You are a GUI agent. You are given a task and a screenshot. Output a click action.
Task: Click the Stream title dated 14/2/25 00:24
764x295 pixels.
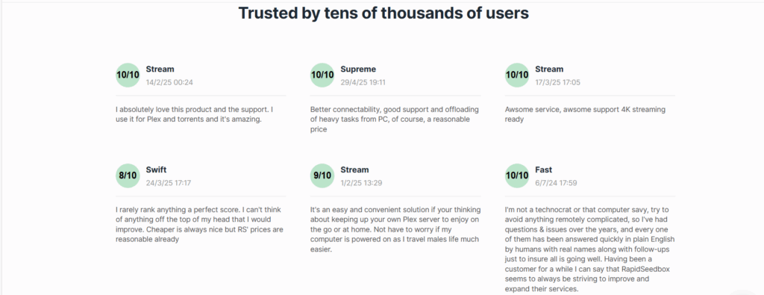click(160, 69)
